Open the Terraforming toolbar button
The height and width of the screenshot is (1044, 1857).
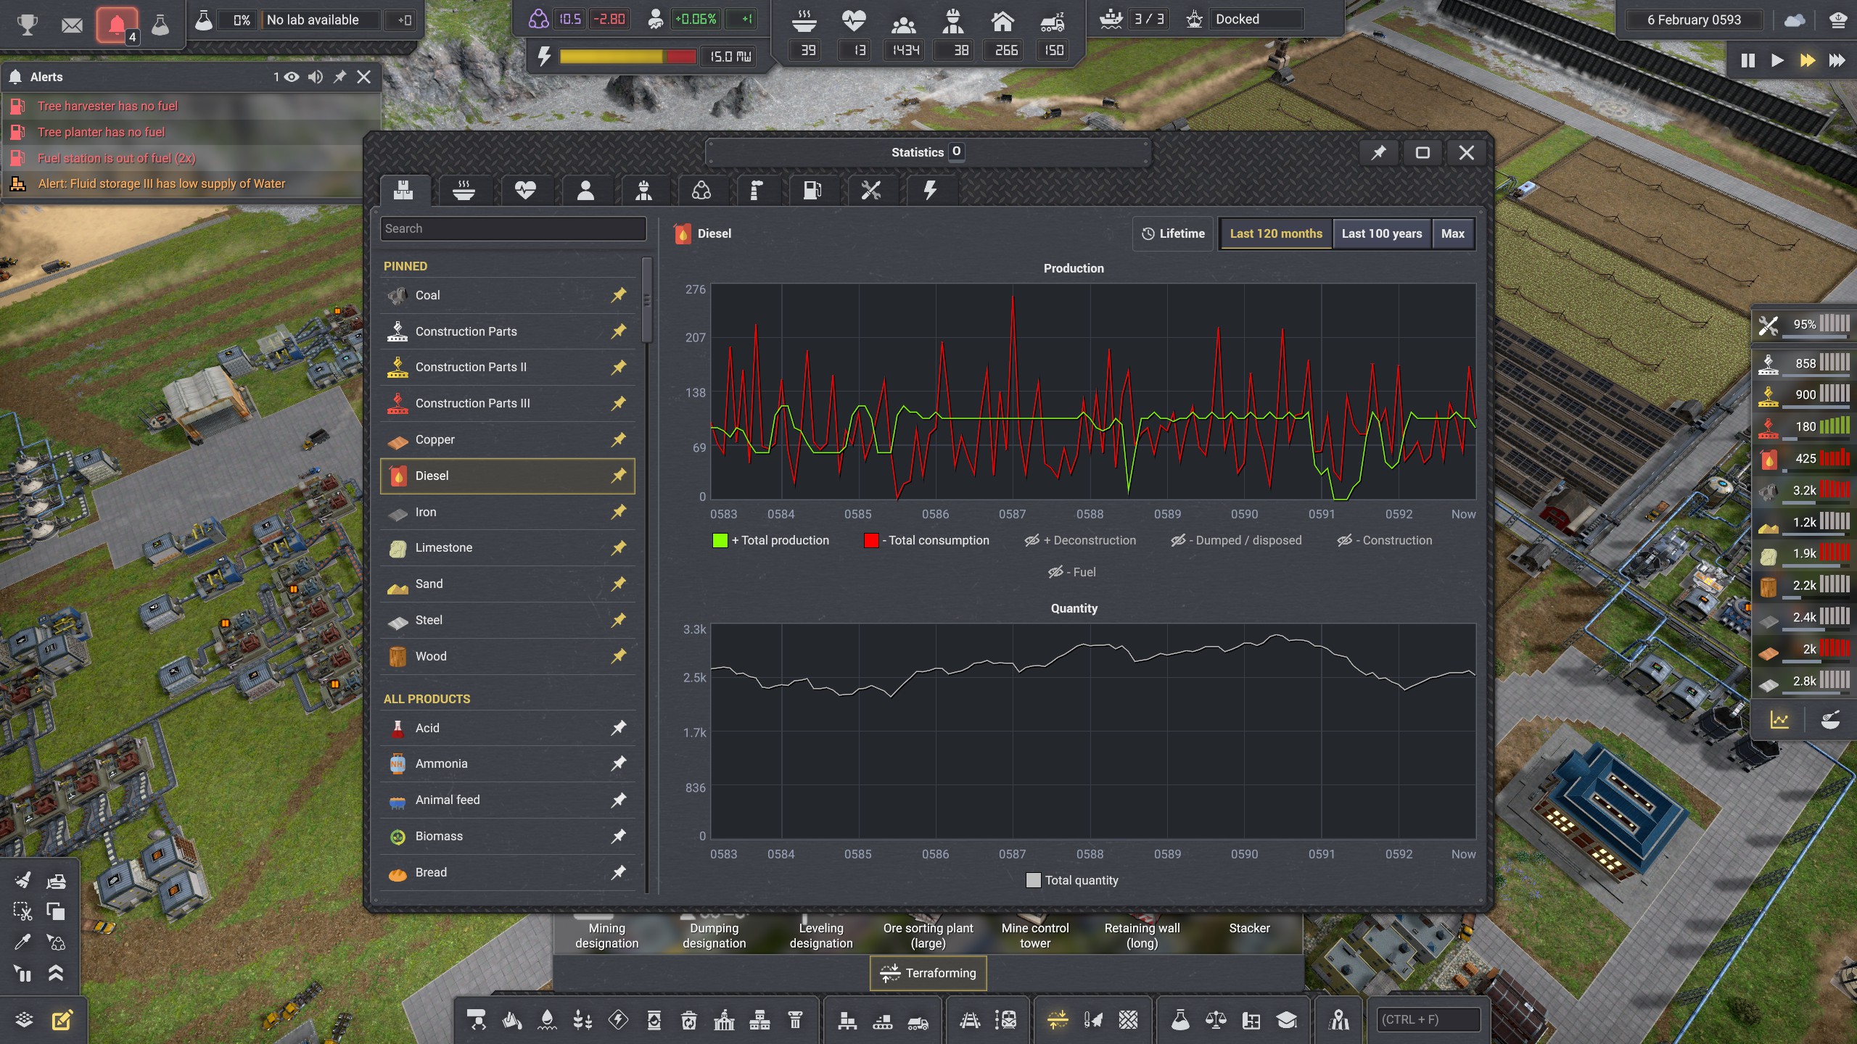click(928, 973)
